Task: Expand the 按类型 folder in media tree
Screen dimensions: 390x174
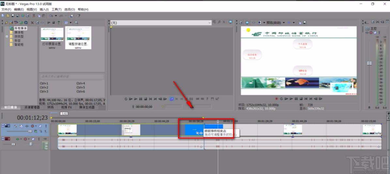Action: [x=7, y=37]
